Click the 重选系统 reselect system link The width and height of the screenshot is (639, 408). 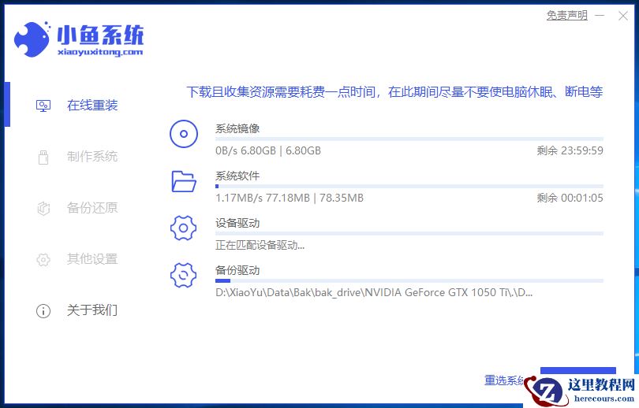pyautogui.click(x=505, y=380)
